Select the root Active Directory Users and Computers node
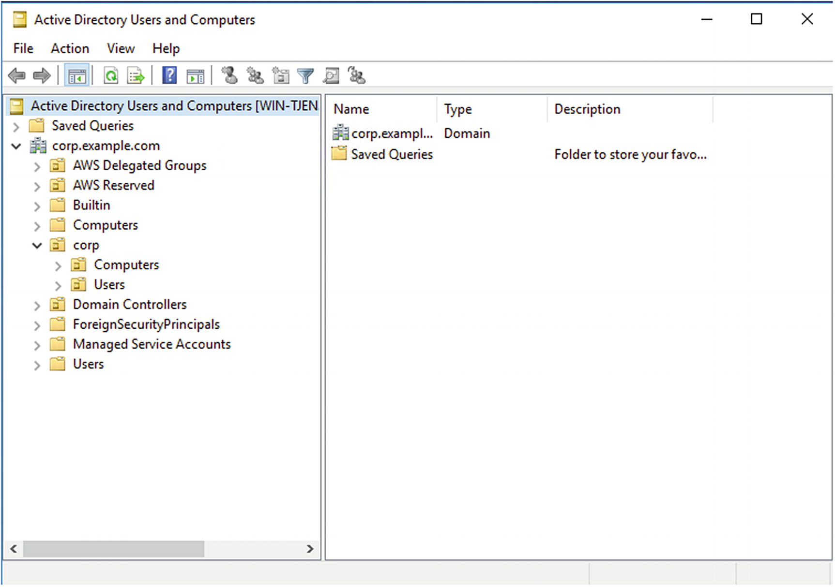 point(174,106)
